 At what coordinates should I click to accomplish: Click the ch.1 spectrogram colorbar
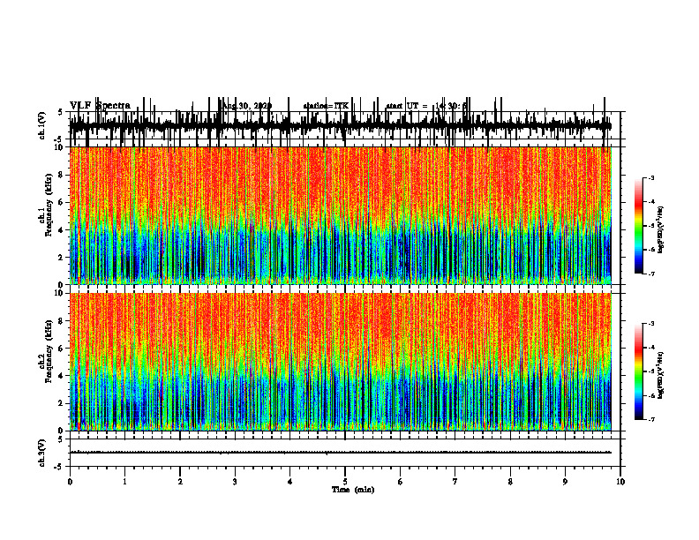638,226
